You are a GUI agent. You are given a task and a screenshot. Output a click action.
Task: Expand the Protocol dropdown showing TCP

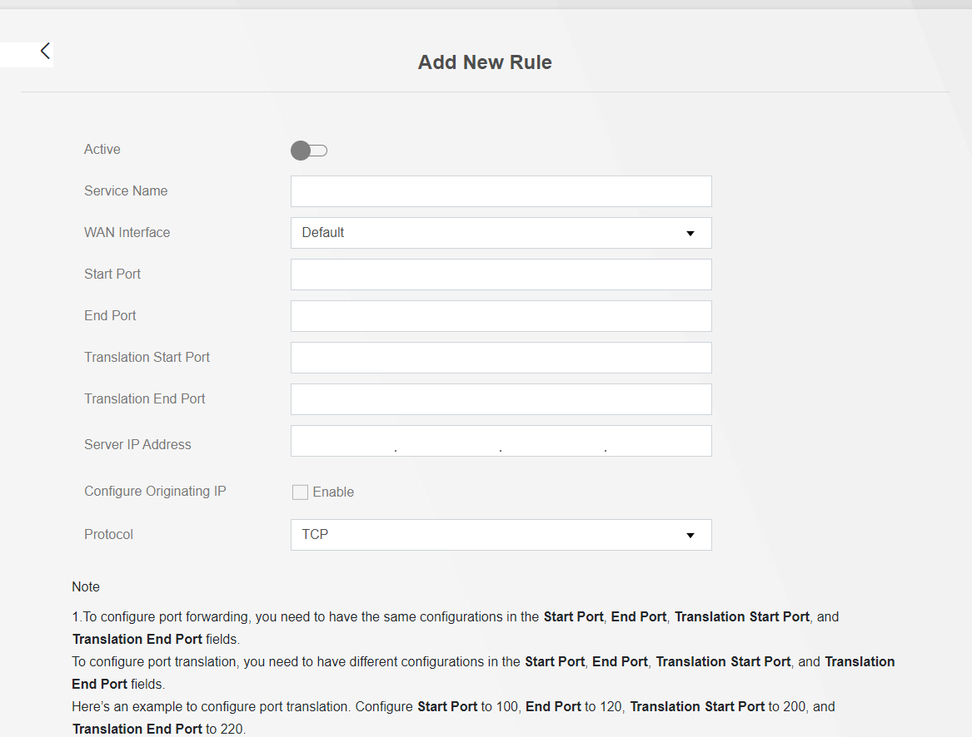pos(501,535)
